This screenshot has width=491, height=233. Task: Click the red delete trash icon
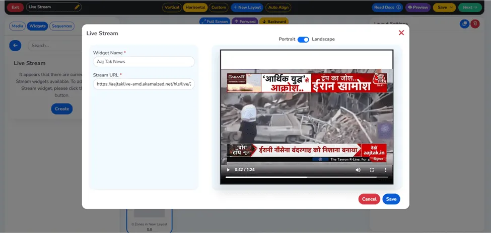[x=475, y=24]
